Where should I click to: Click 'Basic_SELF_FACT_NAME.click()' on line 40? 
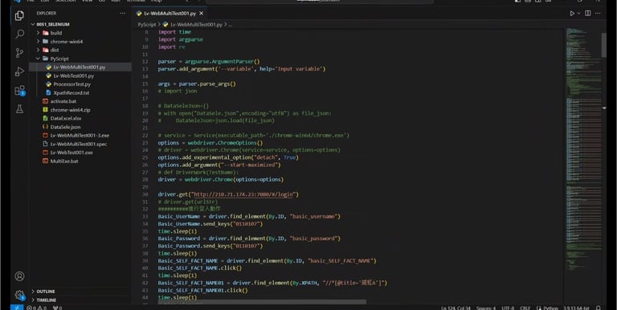[x=200, y=268]
